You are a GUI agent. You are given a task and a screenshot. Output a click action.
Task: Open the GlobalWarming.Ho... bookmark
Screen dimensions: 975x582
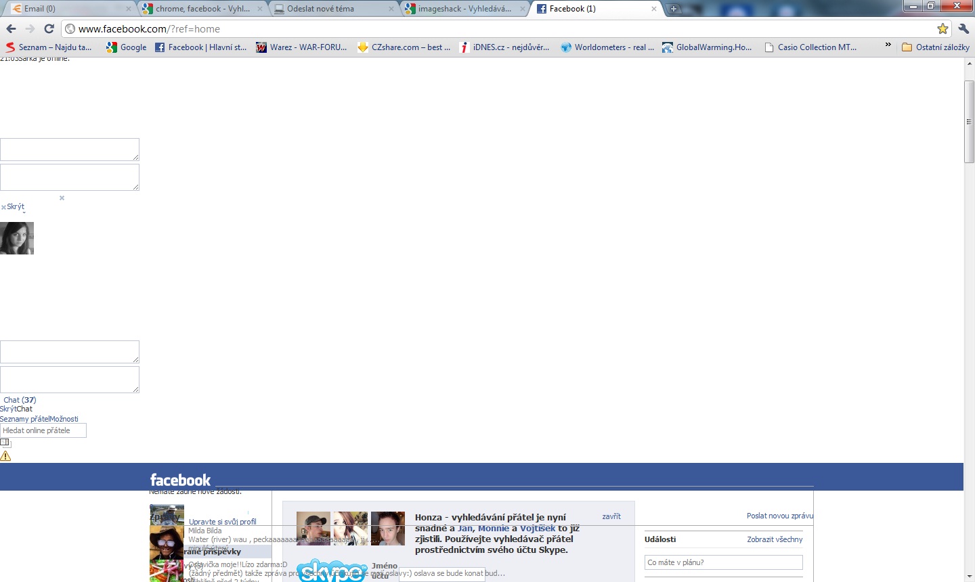pyautogui.click(x=707, y=47)
